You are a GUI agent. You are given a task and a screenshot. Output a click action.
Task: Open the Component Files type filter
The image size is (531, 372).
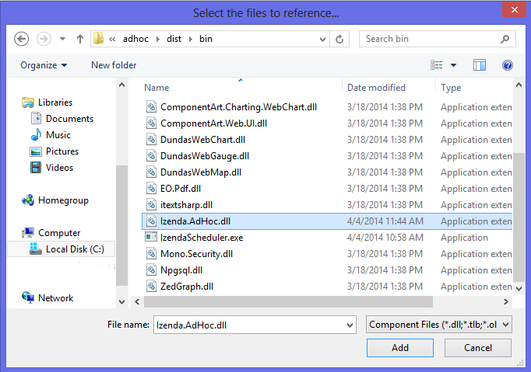click(439, 325)
